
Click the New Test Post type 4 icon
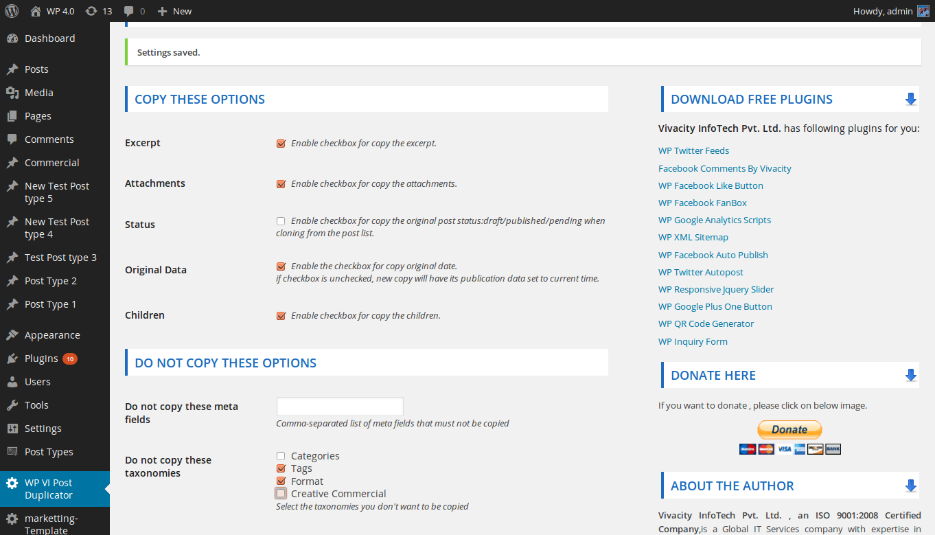tap(12, 222)
